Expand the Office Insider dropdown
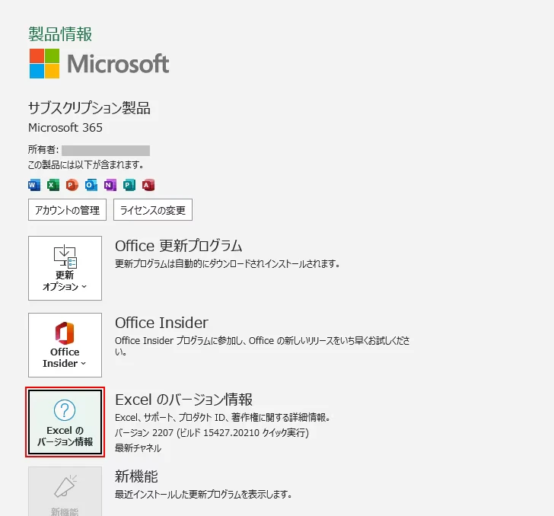Image resolution: width=554 pixels, height=516 pixels. click(x=65, y=345)
